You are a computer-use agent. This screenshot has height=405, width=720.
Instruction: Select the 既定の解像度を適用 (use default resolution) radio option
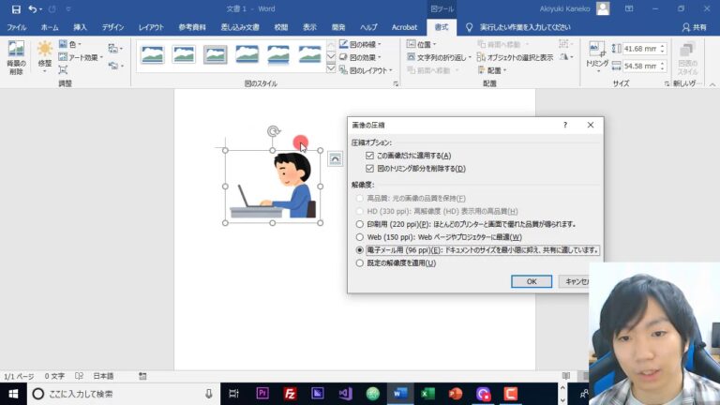click(360, 263)
